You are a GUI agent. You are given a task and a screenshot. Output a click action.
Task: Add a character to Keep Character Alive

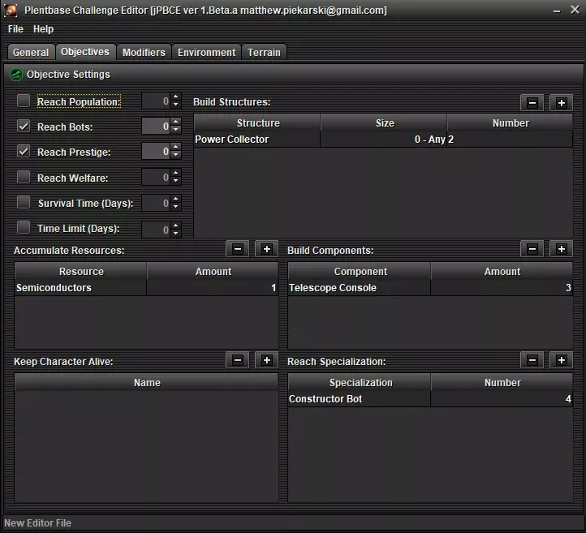266,360
